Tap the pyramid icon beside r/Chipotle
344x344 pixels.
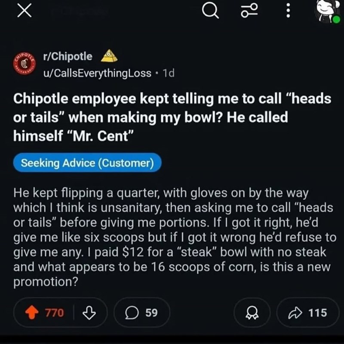(x=109, y=56)
